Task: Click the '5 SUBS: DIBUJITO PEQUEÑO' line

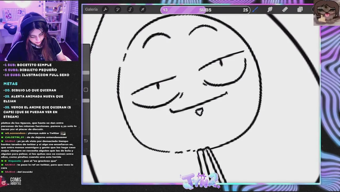Action: tap(30, 70)
